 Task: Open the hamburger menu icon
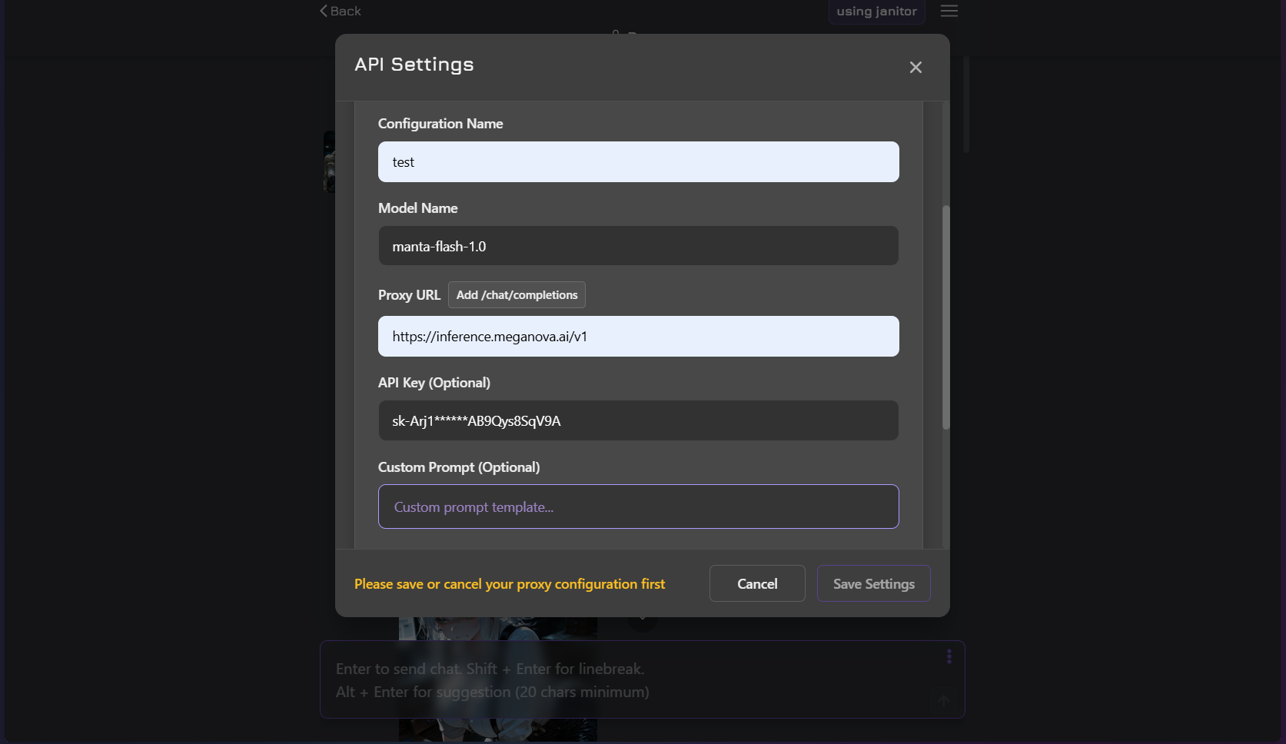click(x=949, y=11)
